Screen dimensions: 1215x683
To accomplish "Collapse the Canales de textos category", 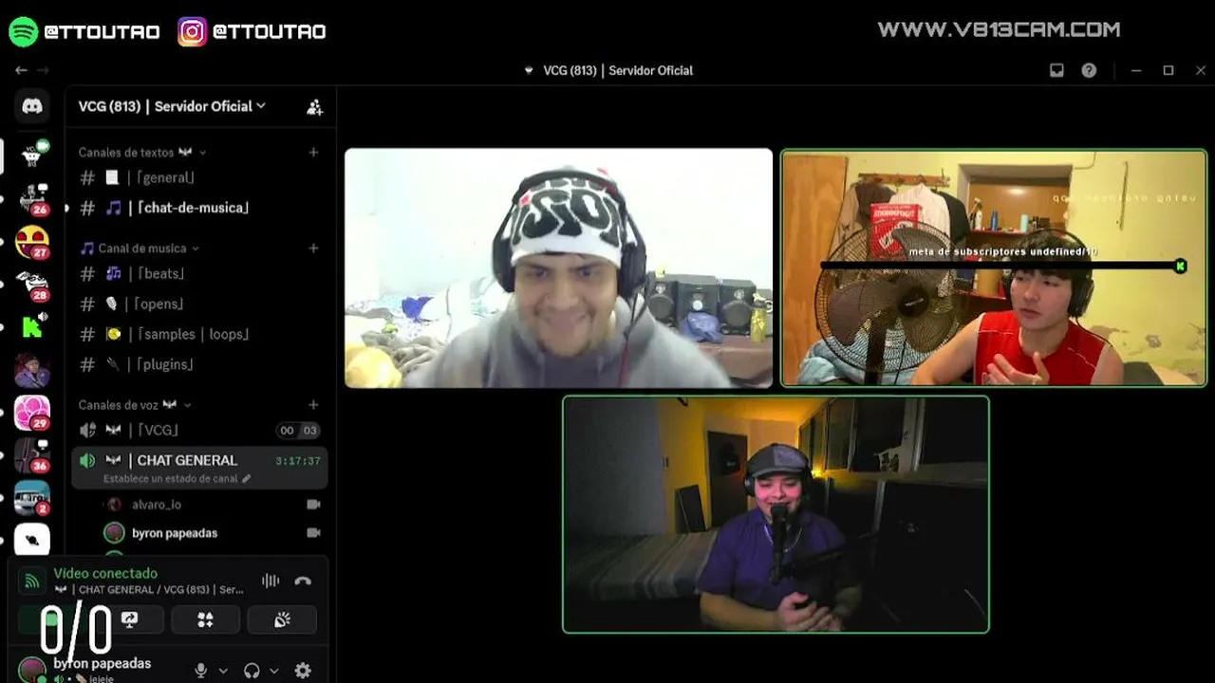I will pyautogui.click(x=142, y=152).
